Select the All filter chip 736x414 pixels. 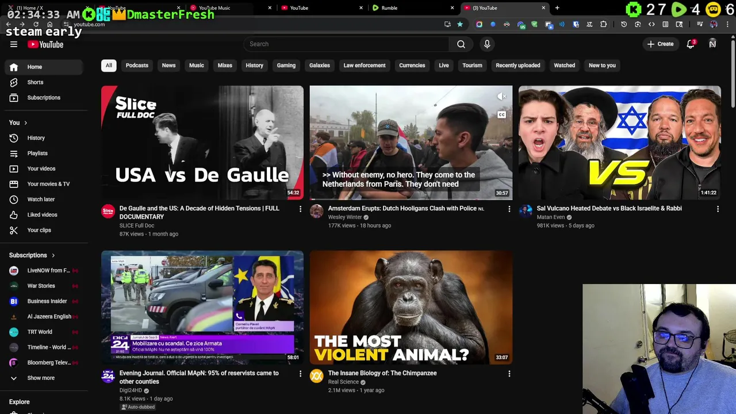coord(109,66)
